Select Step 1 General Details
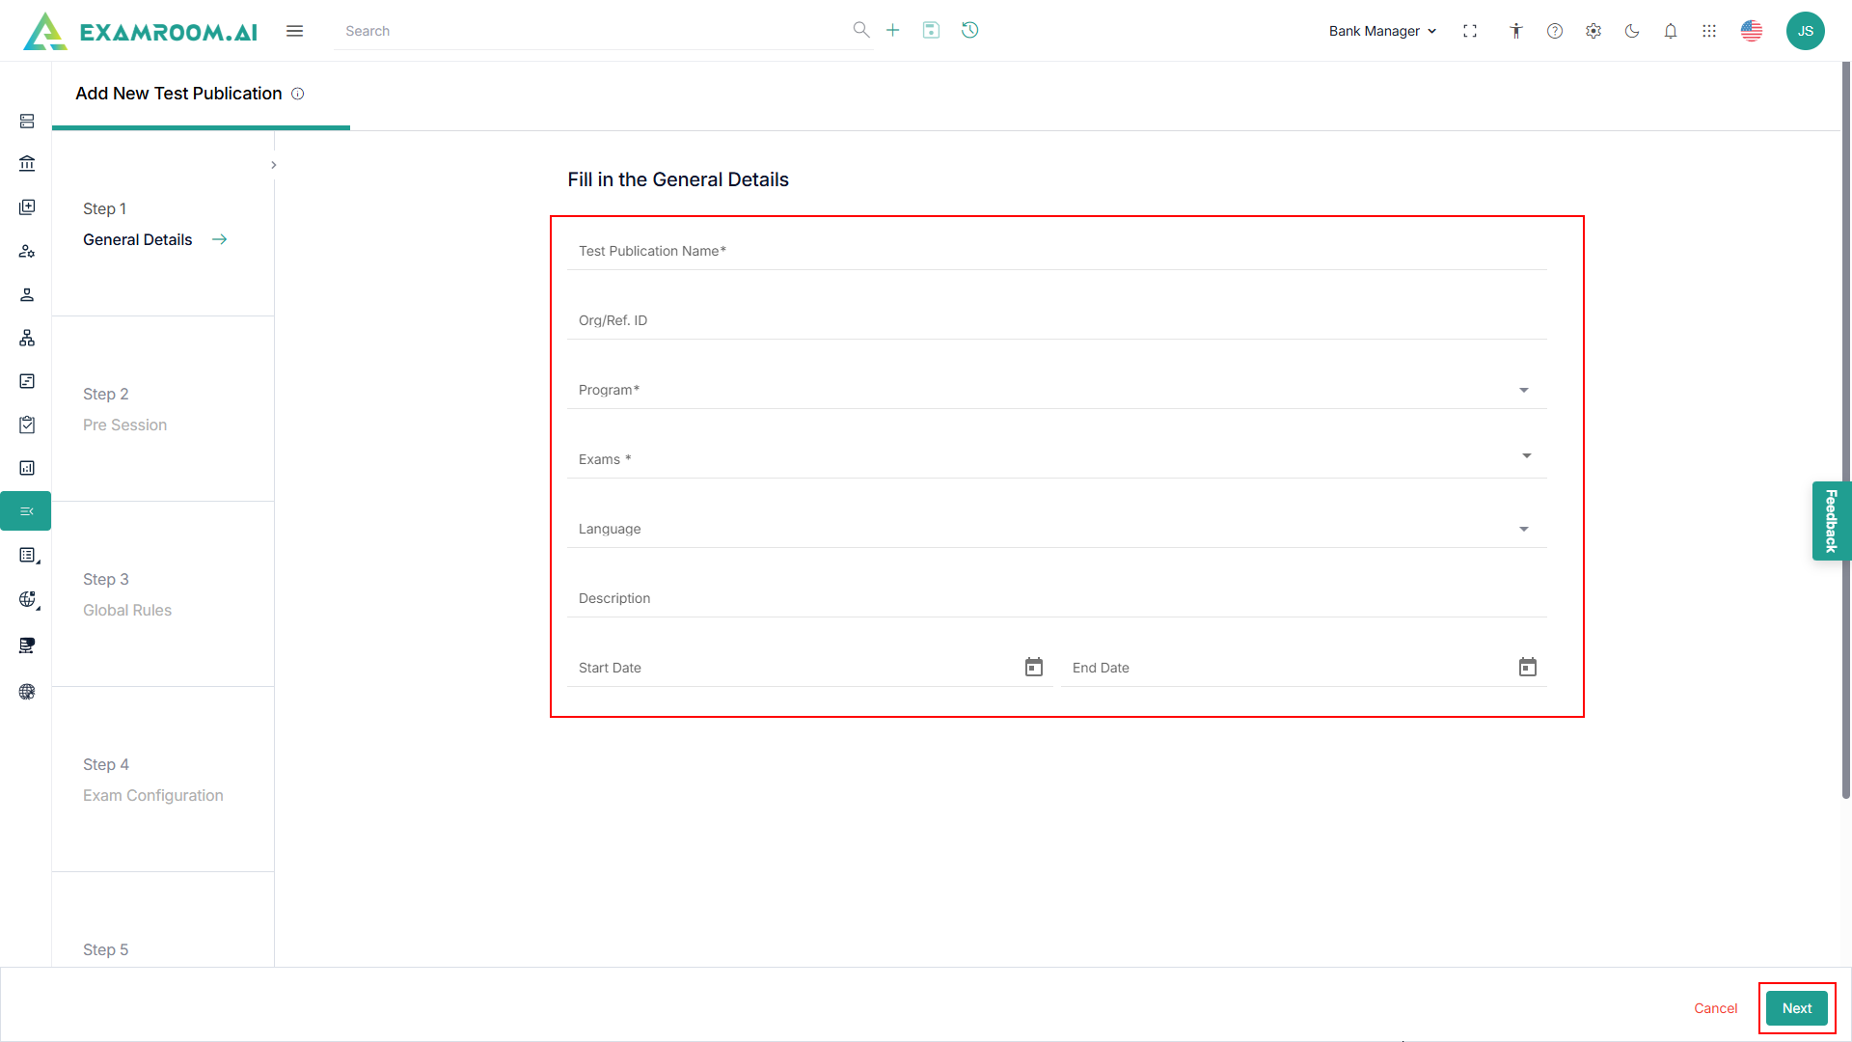1852x1042 pixels. (x=138, y=239)
